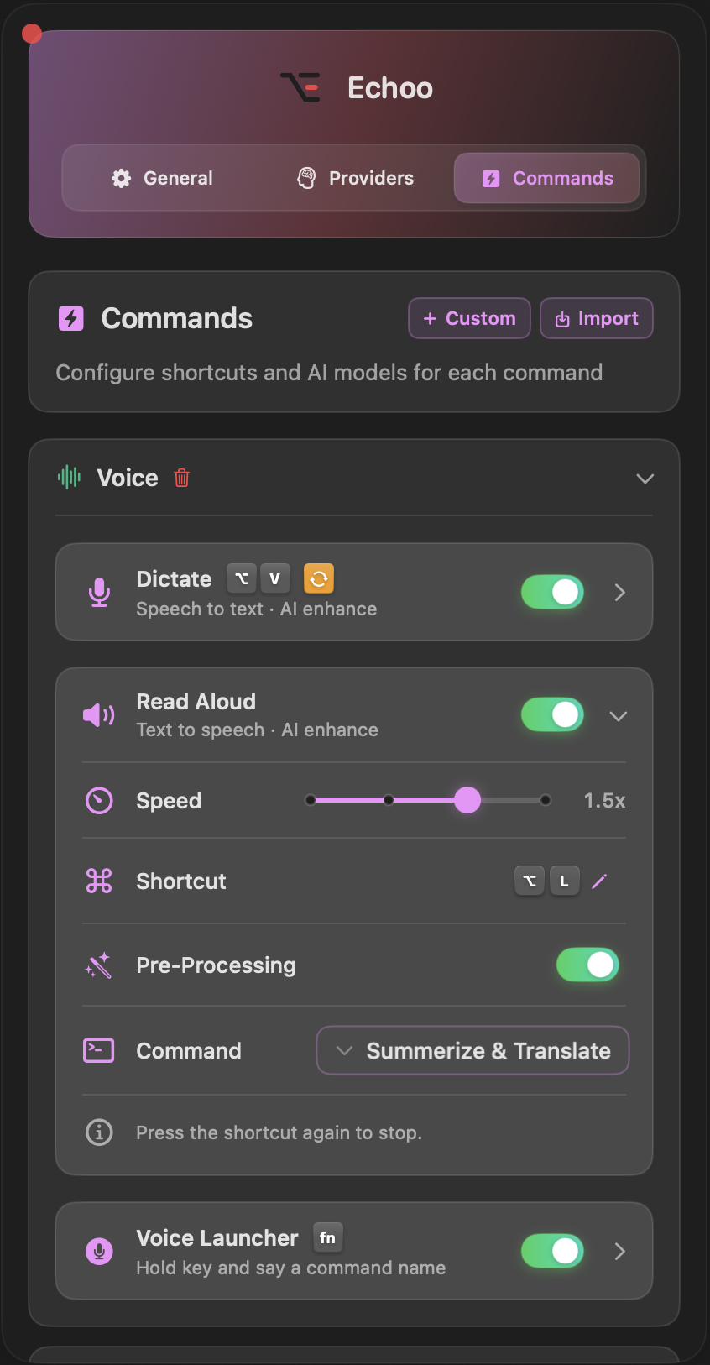Collapse the Voice section chevron
The width and height of the screenshot is (710, 1365).
tap(645, 479)
